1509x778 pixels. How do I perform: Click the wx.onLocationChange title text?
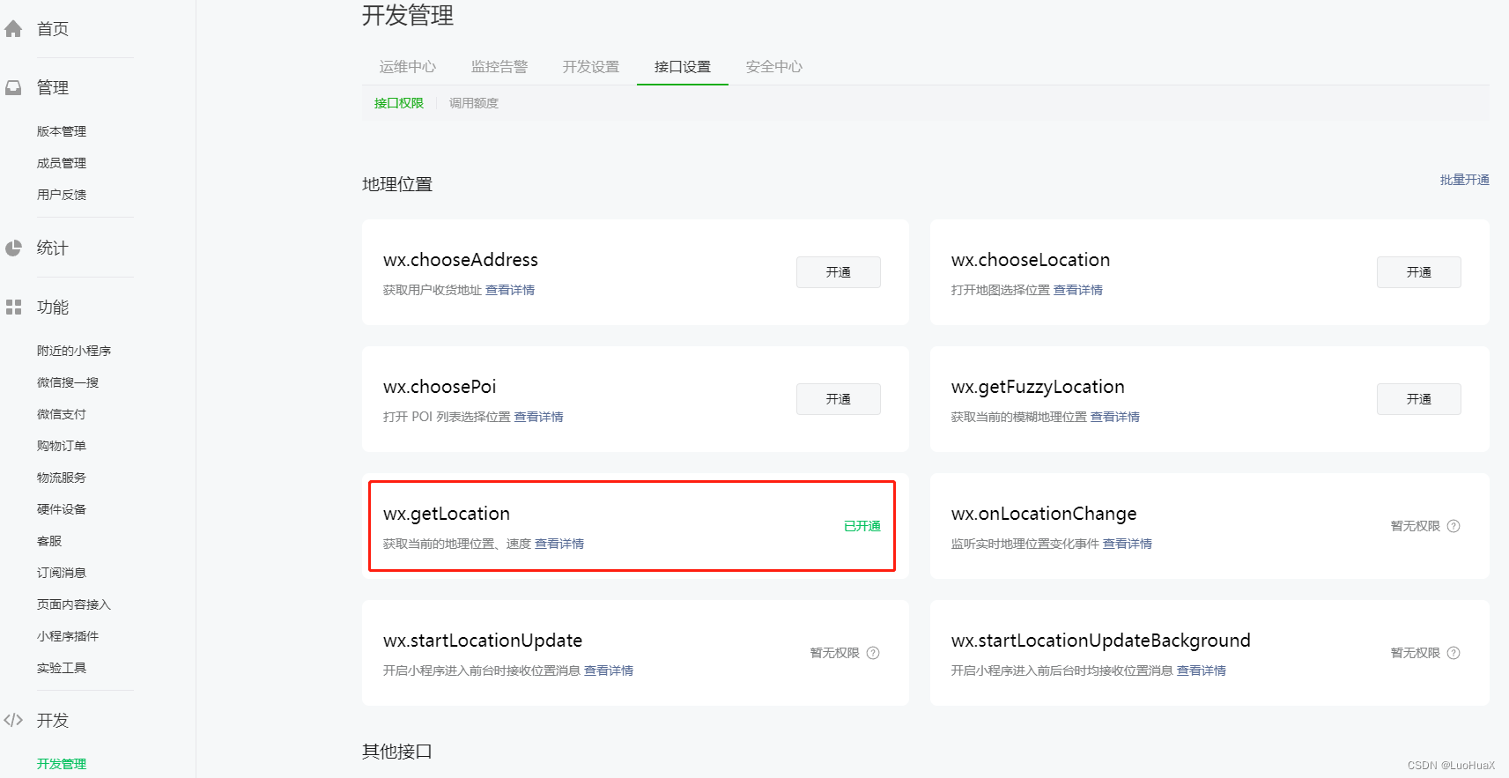coord(1044,514)
